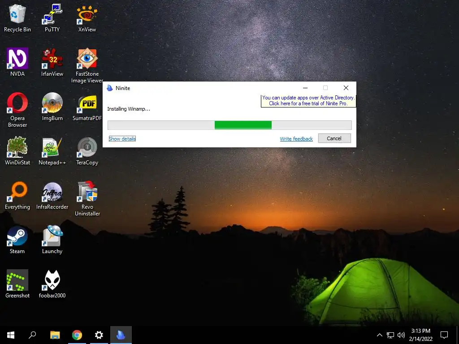Cancel the Ninite installation
Viewport: 459px width, 344px height.
click(x=334, y=138)
